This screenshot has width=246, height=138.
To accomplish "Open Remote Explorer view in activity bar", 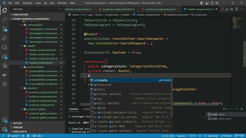I will tap(5, 47).
